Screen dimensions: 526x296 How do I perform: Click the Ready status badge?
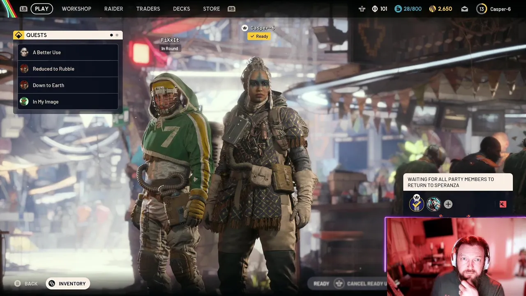[x=259, y=36]
